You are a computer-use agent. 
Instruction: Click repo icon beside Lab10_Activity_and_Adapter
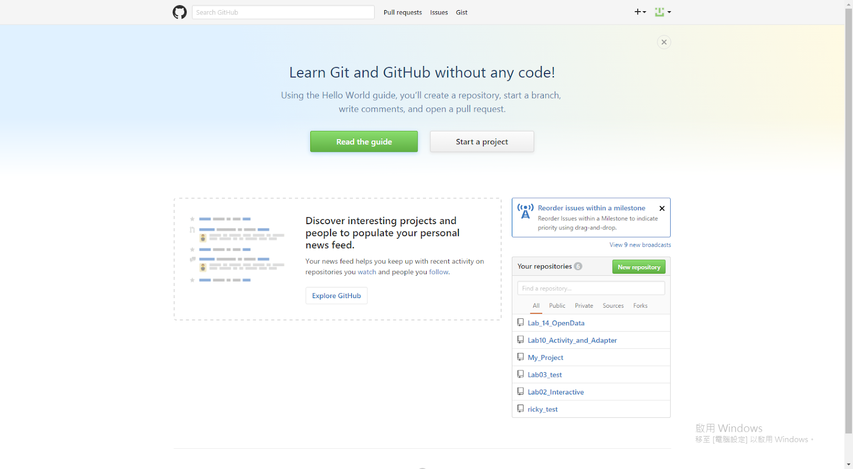[x=520, y=340]
